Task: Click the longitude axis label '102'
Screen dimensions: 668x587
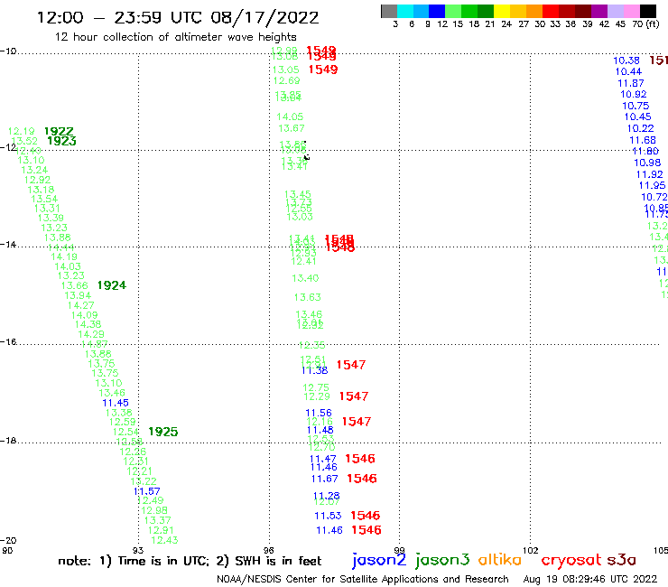Action: 531,550
